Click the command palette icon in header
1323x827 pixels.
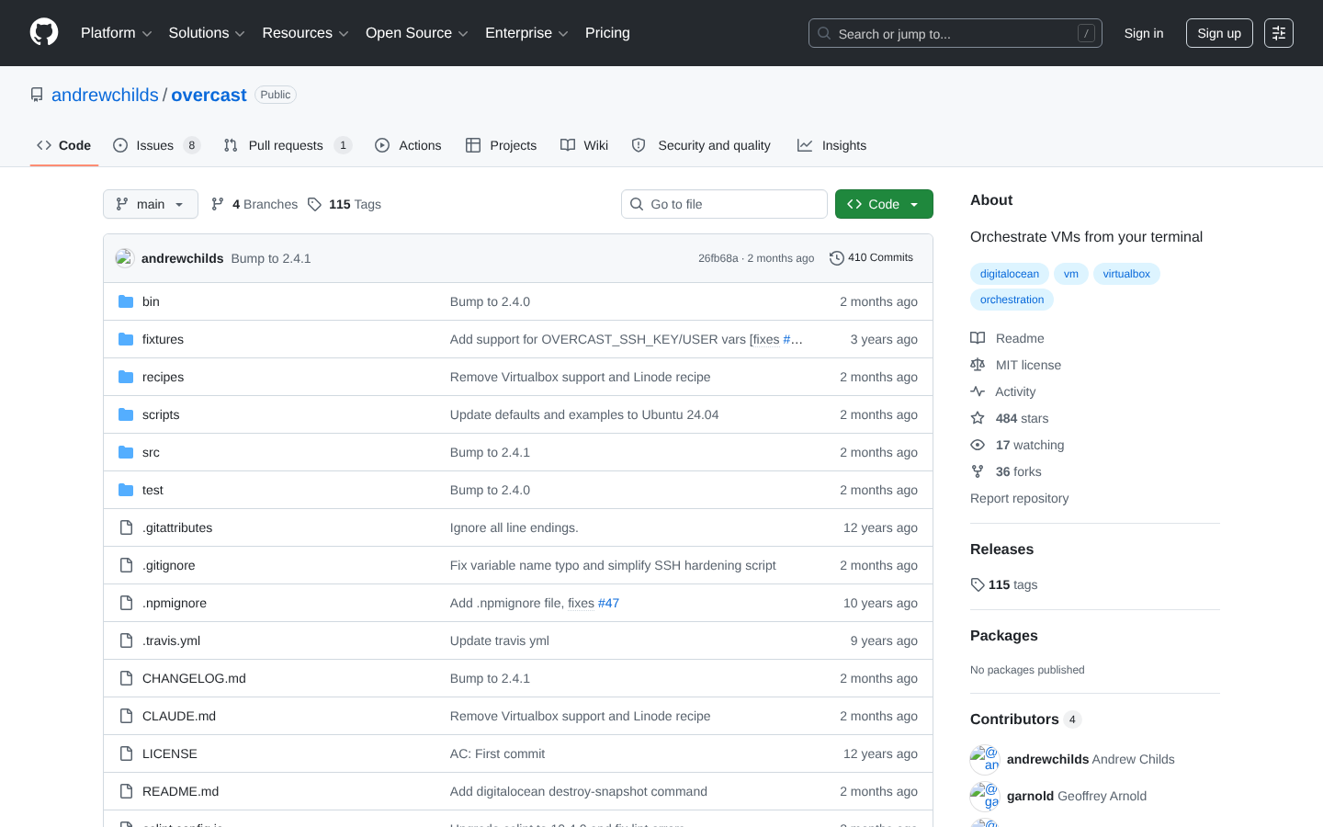coord(1279,33)
